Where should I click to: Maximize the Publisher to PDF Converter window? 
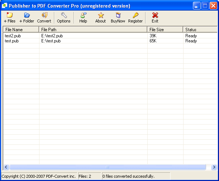[205, 6]
